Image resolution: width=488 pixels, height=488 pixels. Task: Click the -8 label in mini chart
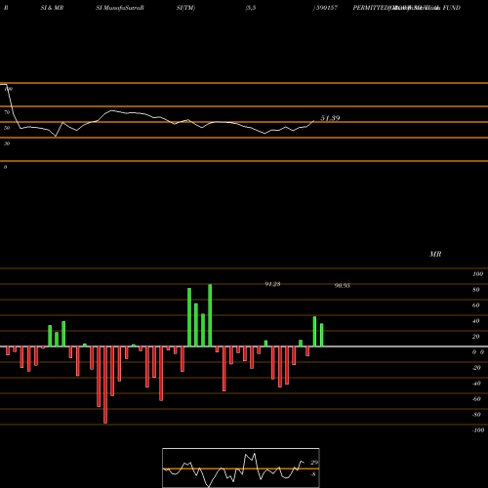click(x=313, y=474)
